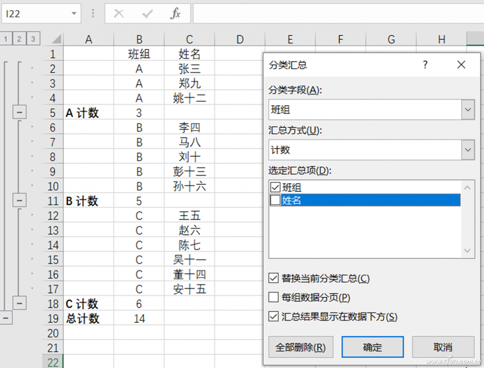Click the A 计数 cell

click(x=89, y=113)
